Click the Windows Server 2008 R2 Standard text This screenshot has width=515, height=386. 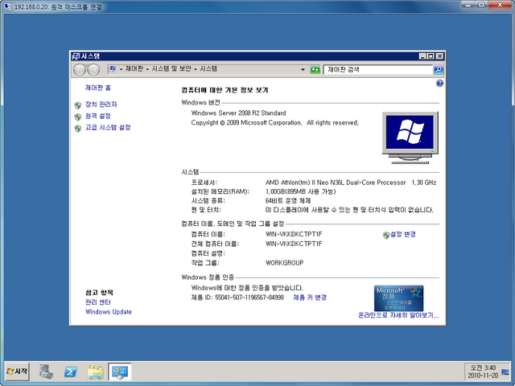pyautogui.click(x=238, y=113)
